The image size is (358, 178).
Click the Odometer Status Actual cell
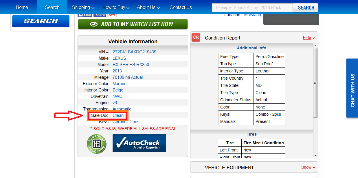[269, 100]
